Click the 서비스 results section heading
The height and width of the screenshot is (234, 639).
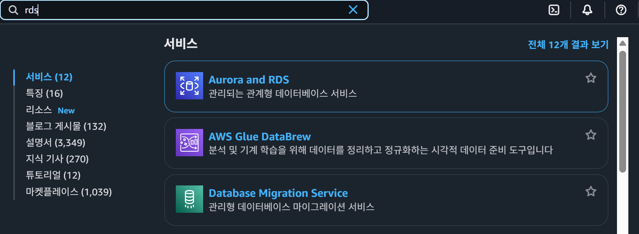[x=181, y=44]
